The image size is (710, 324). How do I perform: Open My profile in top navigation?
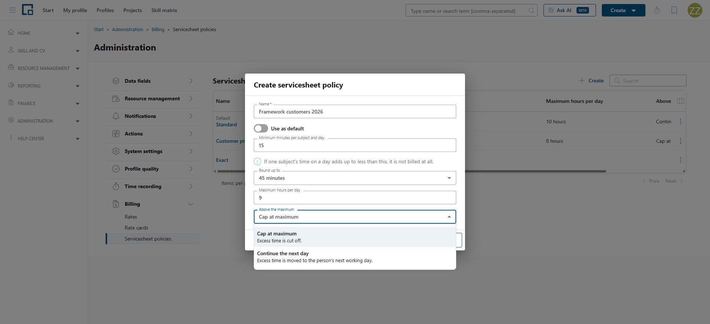(75, 10)
